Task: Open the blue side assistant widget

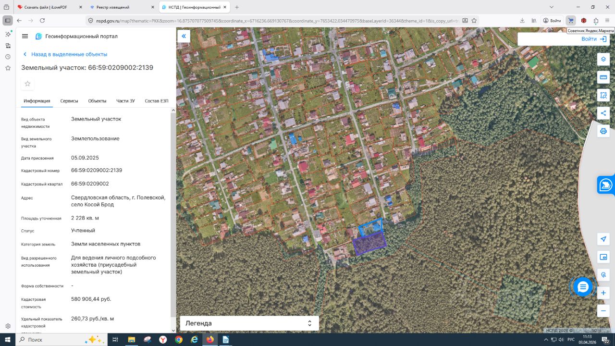Action: (x=606, y=185)
